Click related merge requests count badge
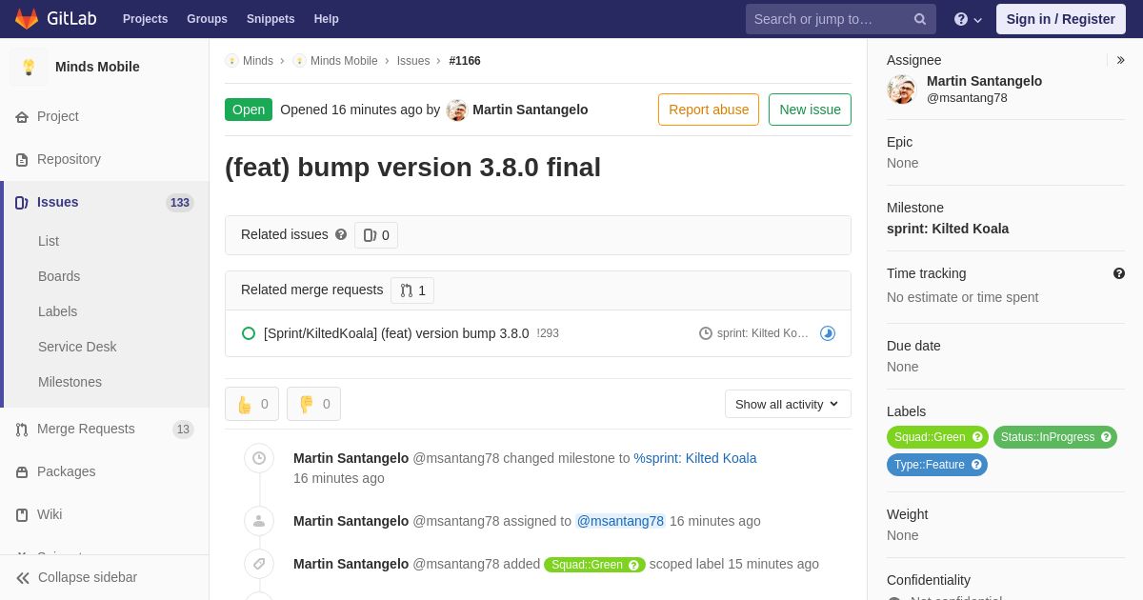Screen dimensions: 1143x600 tap(412, 290)
